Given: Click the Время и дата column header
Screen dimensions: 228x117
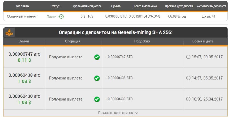Looking at the screenshot, I should click(x=202, y=41).
